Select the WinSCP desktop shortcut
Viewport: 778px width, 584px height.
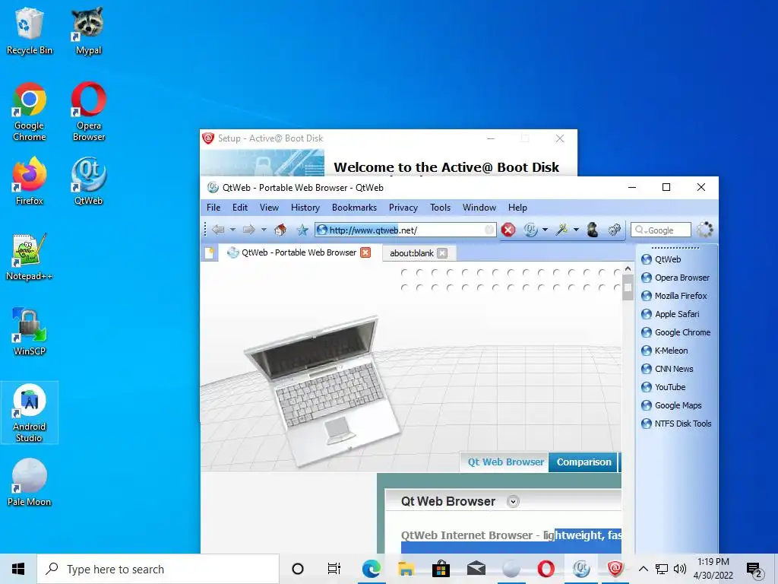(x=30, y=332)
